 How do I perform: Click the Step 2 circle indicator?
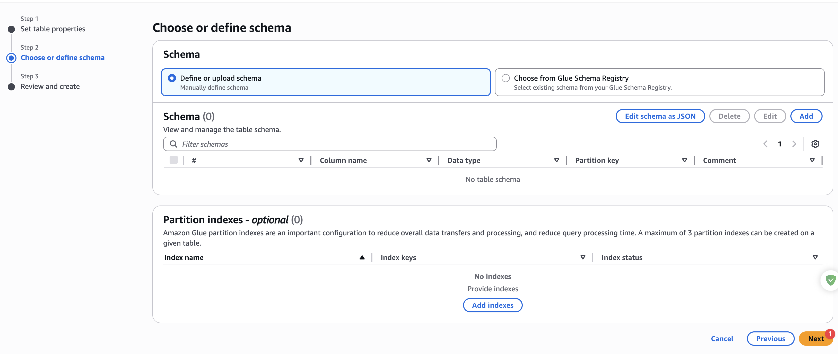(11, 58)
